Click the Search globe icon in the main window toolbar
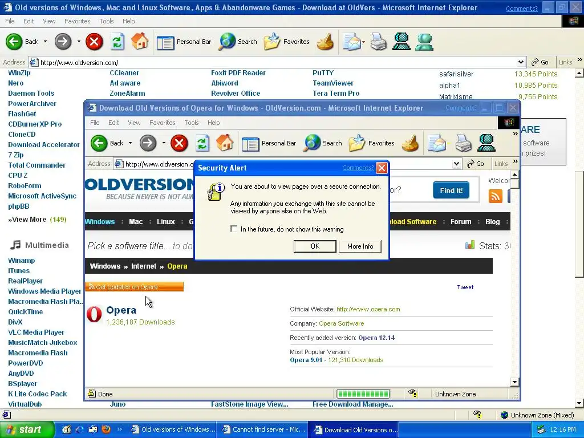 [227, 41]
